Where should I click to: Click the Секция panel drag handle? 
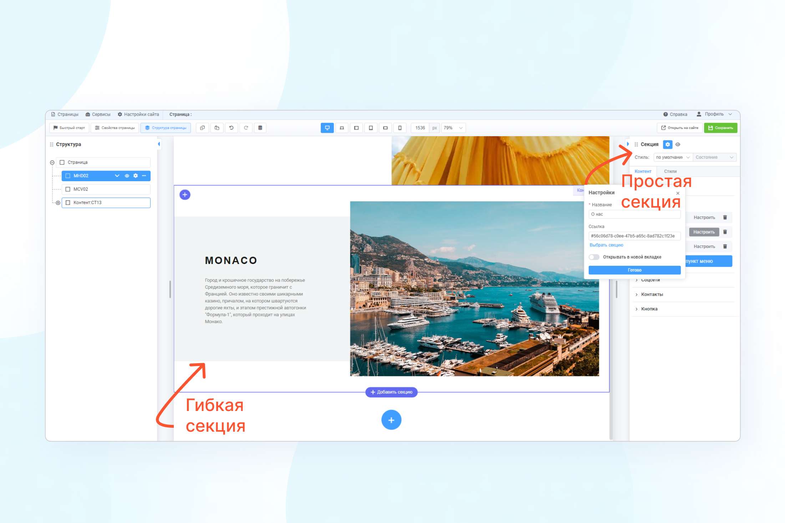[636, 144]
